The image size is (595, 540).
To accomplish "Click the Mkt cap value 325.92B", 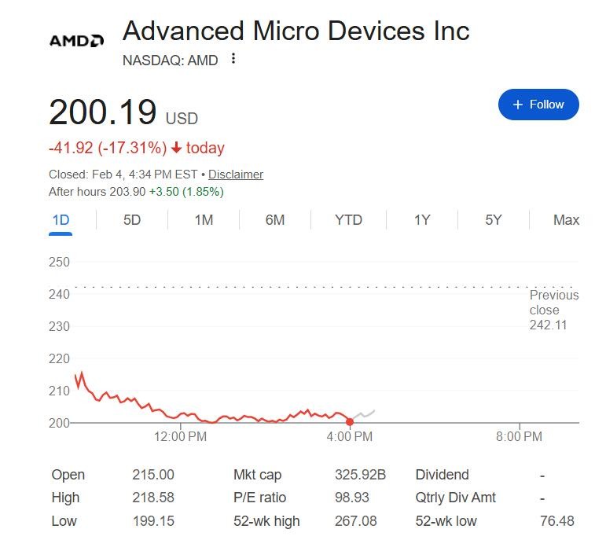I will (x=360, y=475).
